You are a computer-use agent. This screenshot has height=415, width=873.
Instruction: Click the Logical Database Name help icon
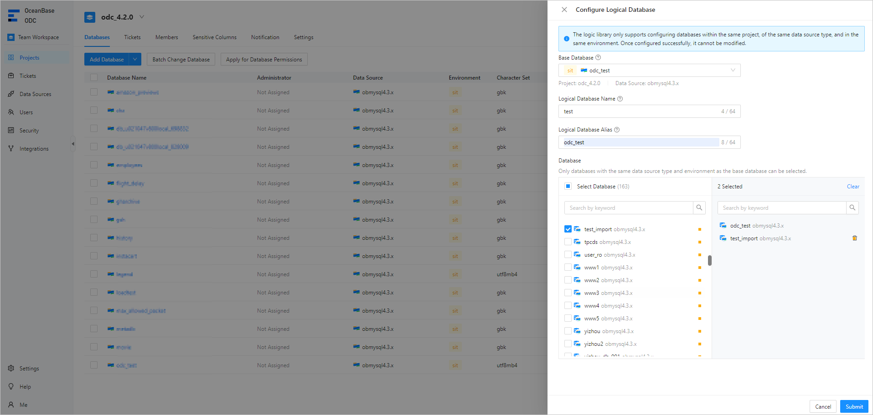click(620, 99)
